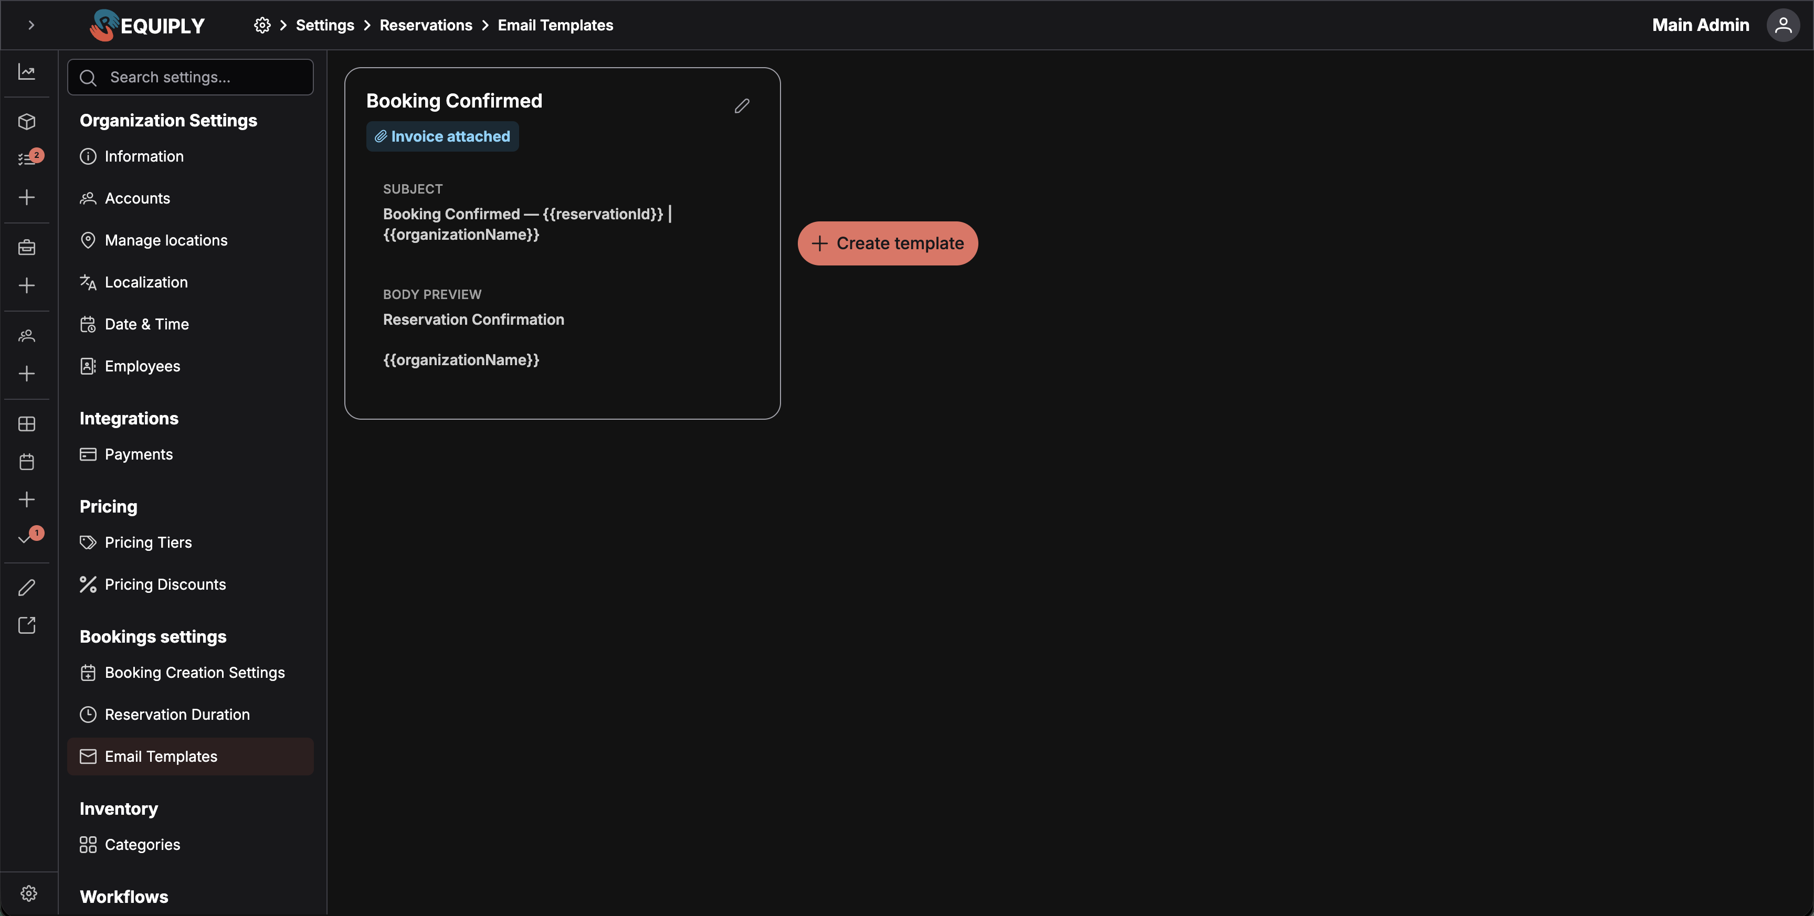Image resolution: width=1814 pixels, height=916 pixels.
Task: Click the Main Admin label
Action: [x=1700, y=25]
